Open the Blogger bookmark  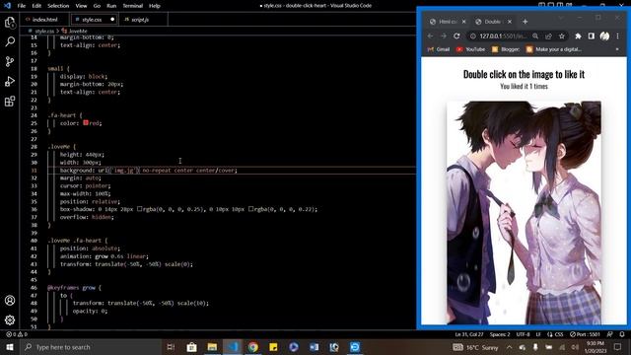click(x=506, y=49)
